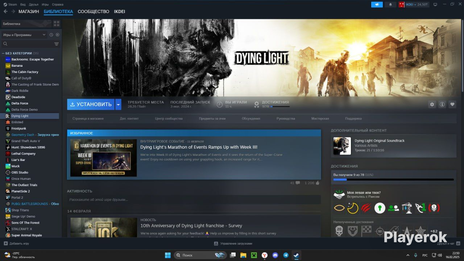This screenshot has width=464, height=261.
Task: Open the install options dropdown arrow
Action: [118, 104]
